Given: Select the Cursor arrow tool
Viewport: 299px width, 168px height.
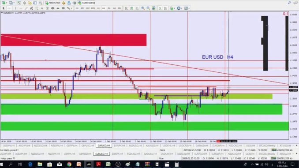Looking at the screenshot, I should pos(4,8).
